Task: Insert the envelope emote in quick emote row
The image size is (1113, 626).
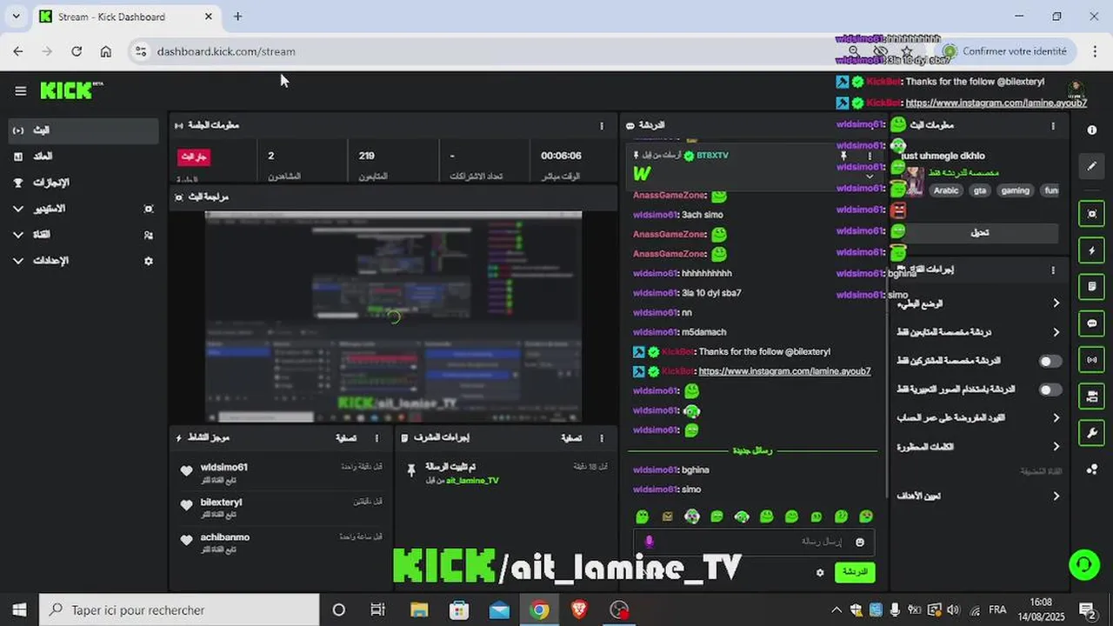Action: pos(667,516)
